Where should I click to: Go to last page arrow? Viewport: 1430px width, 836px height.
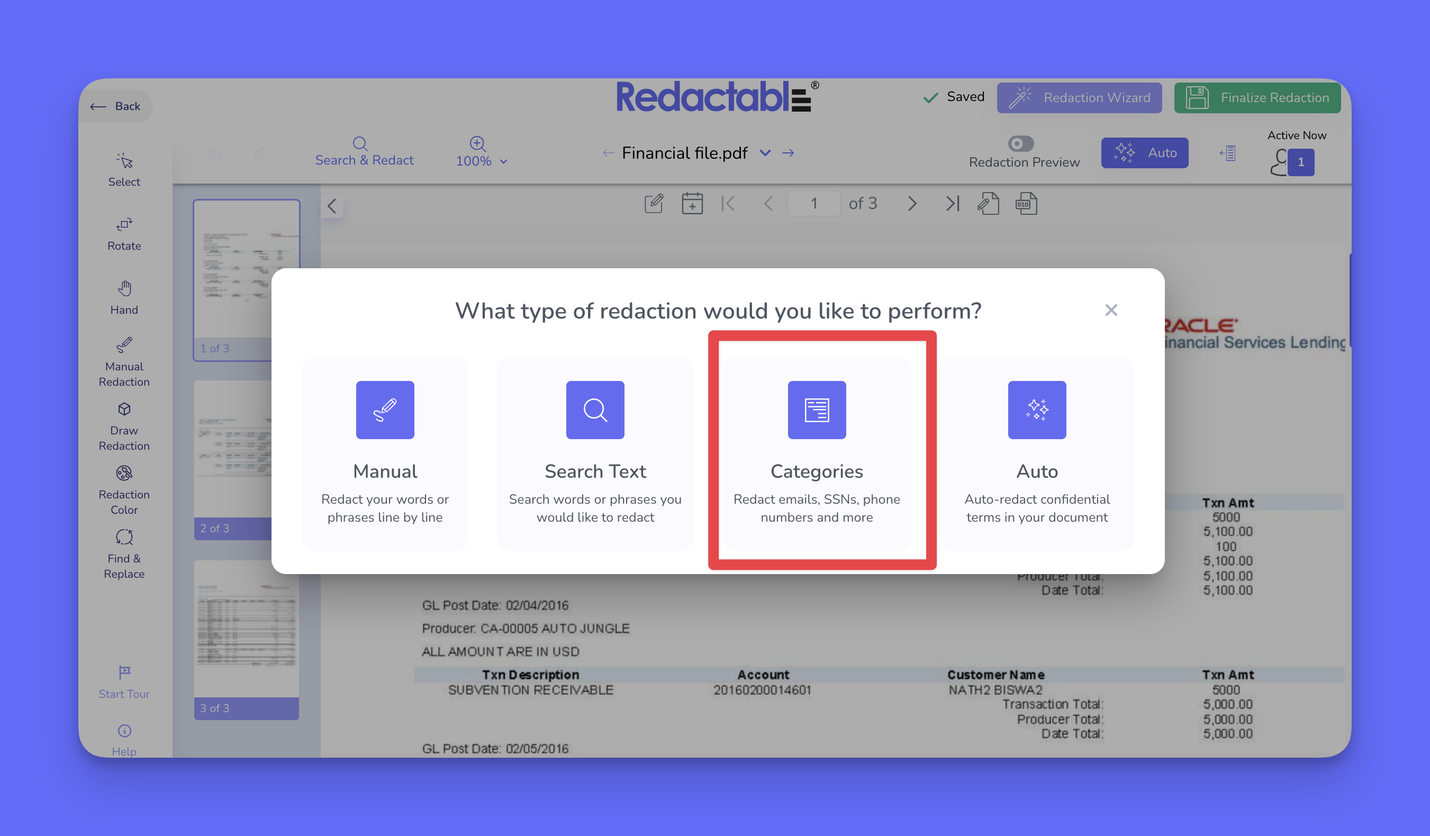(952, 204)
